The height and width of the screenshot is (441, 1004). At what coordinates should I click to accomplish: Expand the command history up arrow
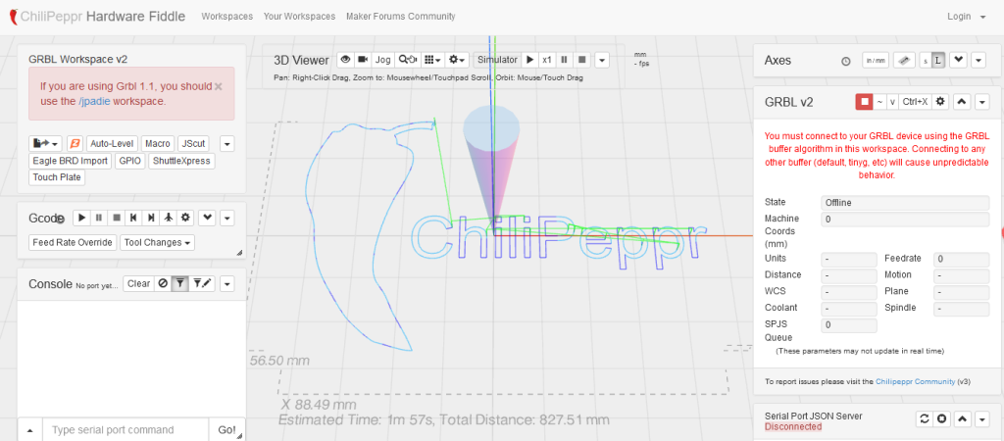click(x=30, y=430)
